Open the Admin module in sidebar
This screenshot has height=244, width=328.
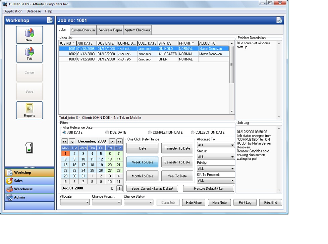(x=30, y=197)
